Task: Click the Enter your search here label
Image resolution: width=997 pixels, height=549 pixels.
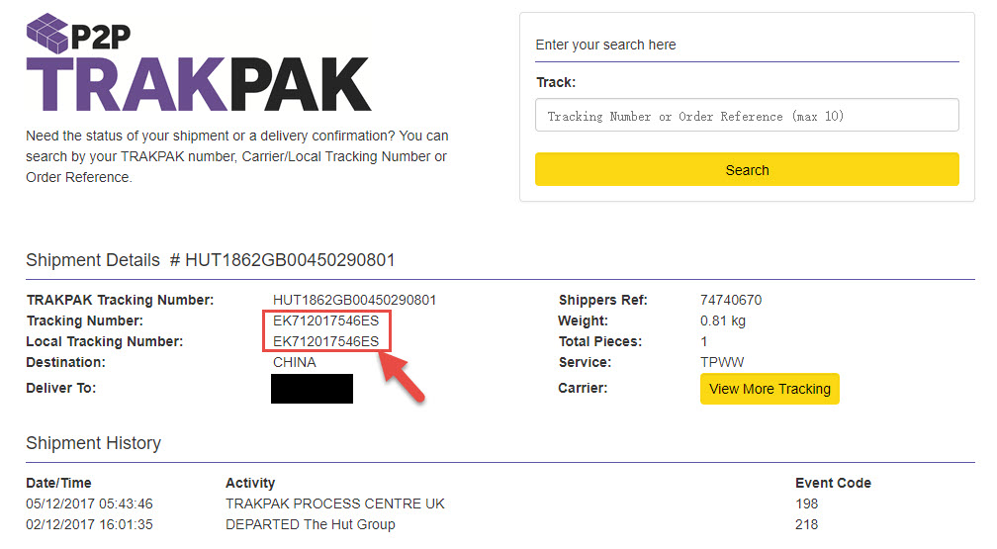Action: click(605, 45)
